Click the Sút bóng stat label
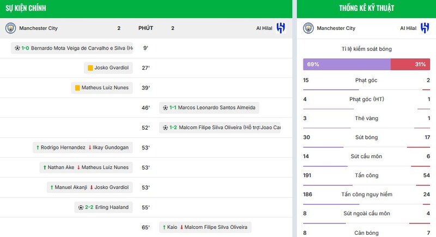This screenshot has height=237, width=436. 366,137
